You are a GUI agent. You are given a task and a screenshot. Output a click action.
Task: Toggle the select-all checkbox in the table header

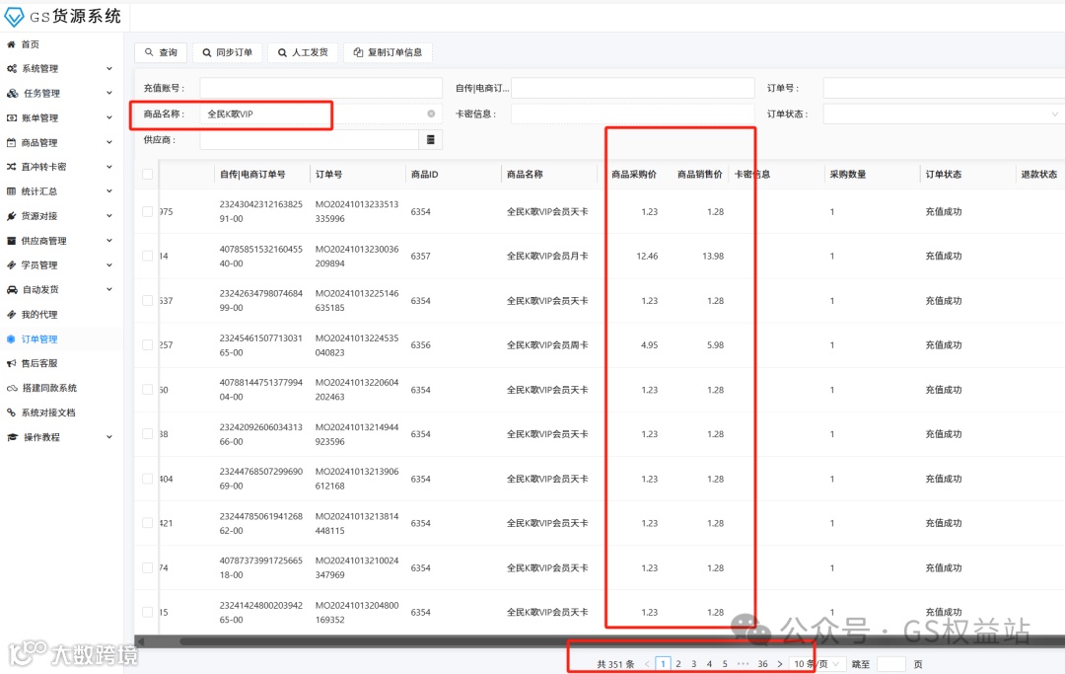(147, 175)
